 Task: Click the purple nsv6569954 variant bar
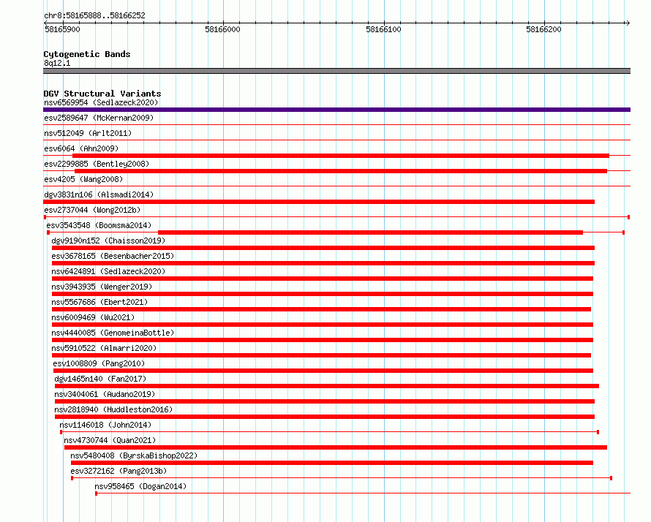336,110
